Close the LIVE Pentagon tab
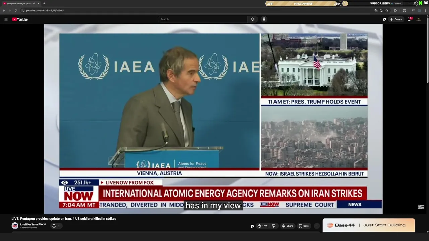429x241 pixels. click(38, 3)
